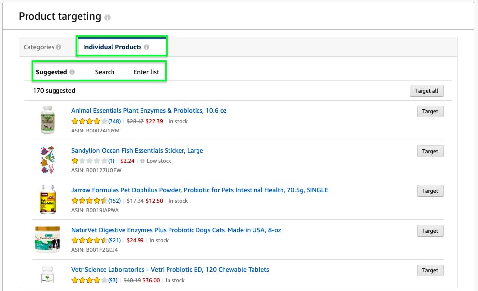Click the (93) review count
478x291 pixels.
[x=113, y=280]
